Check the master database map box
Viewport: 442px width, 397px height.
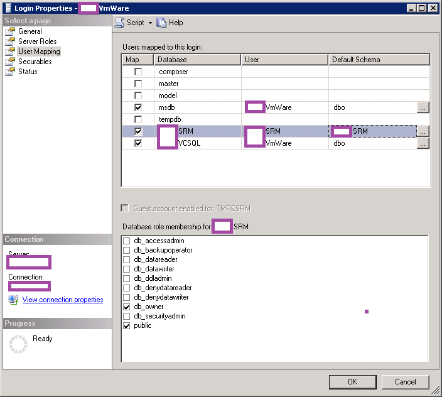pos(138,84)
